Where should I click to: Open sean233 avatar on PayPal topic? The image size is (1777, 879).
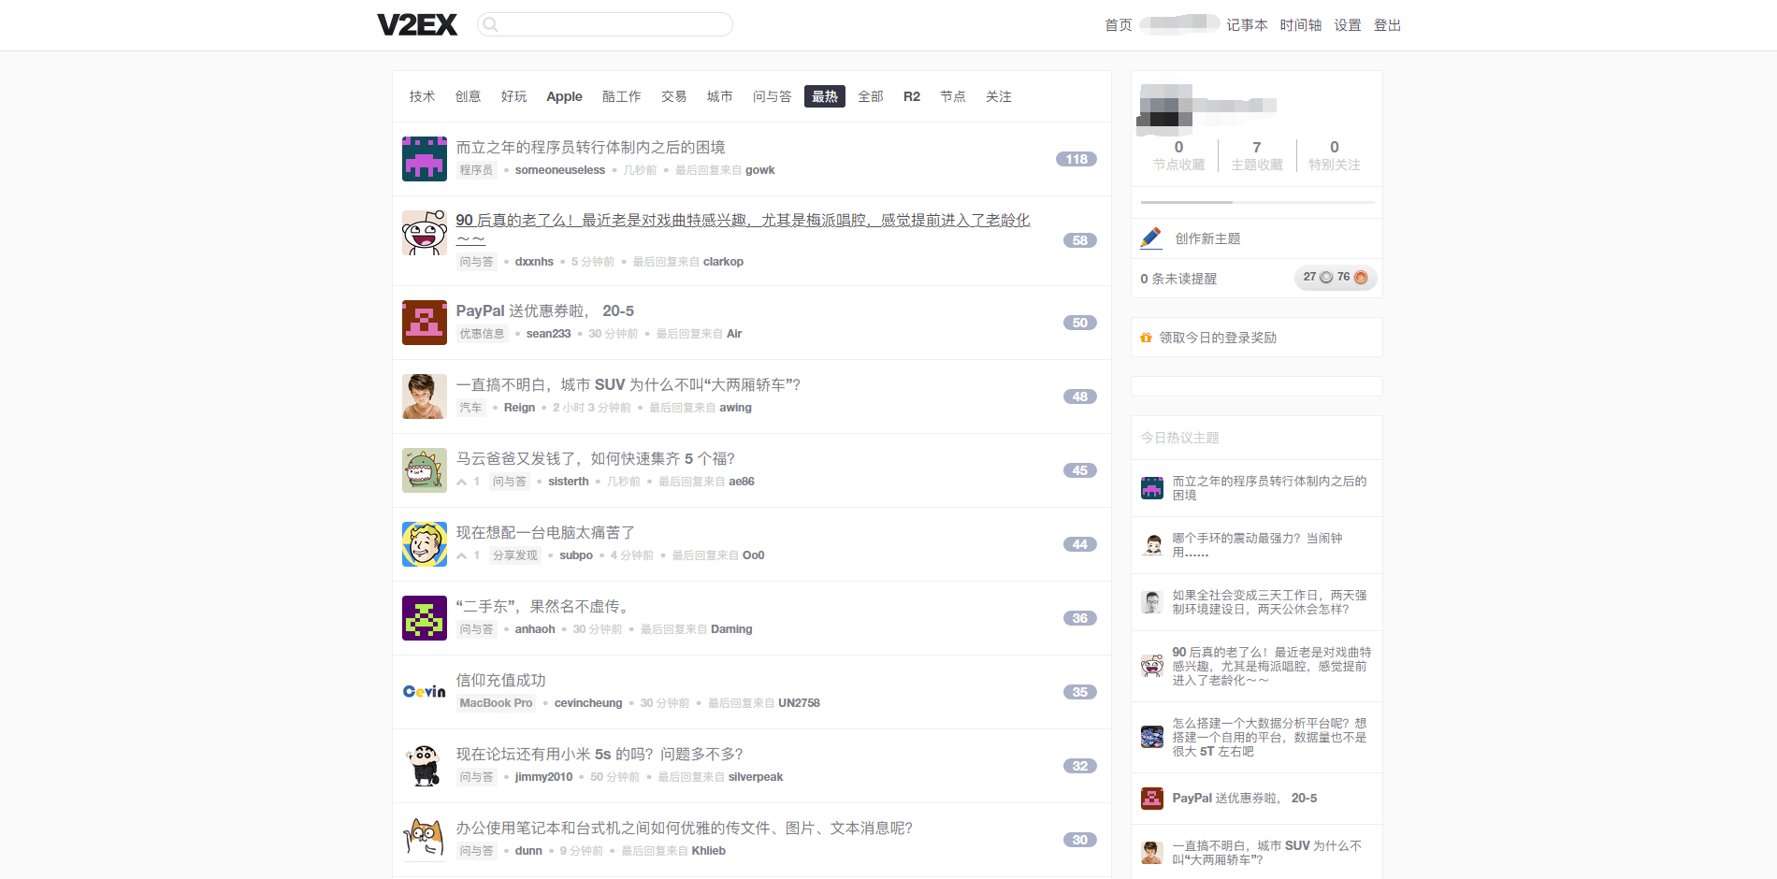(425, 323)
